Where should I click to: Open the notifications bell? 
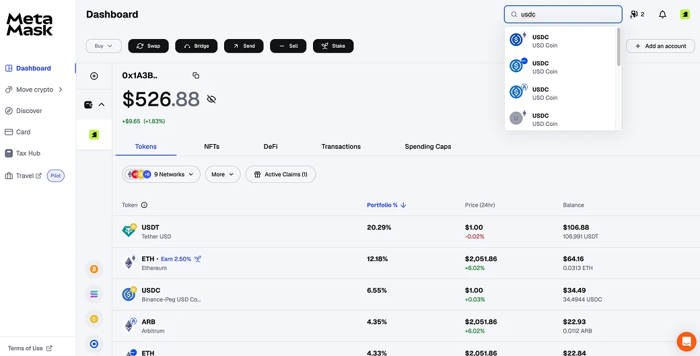coord(662,14)
